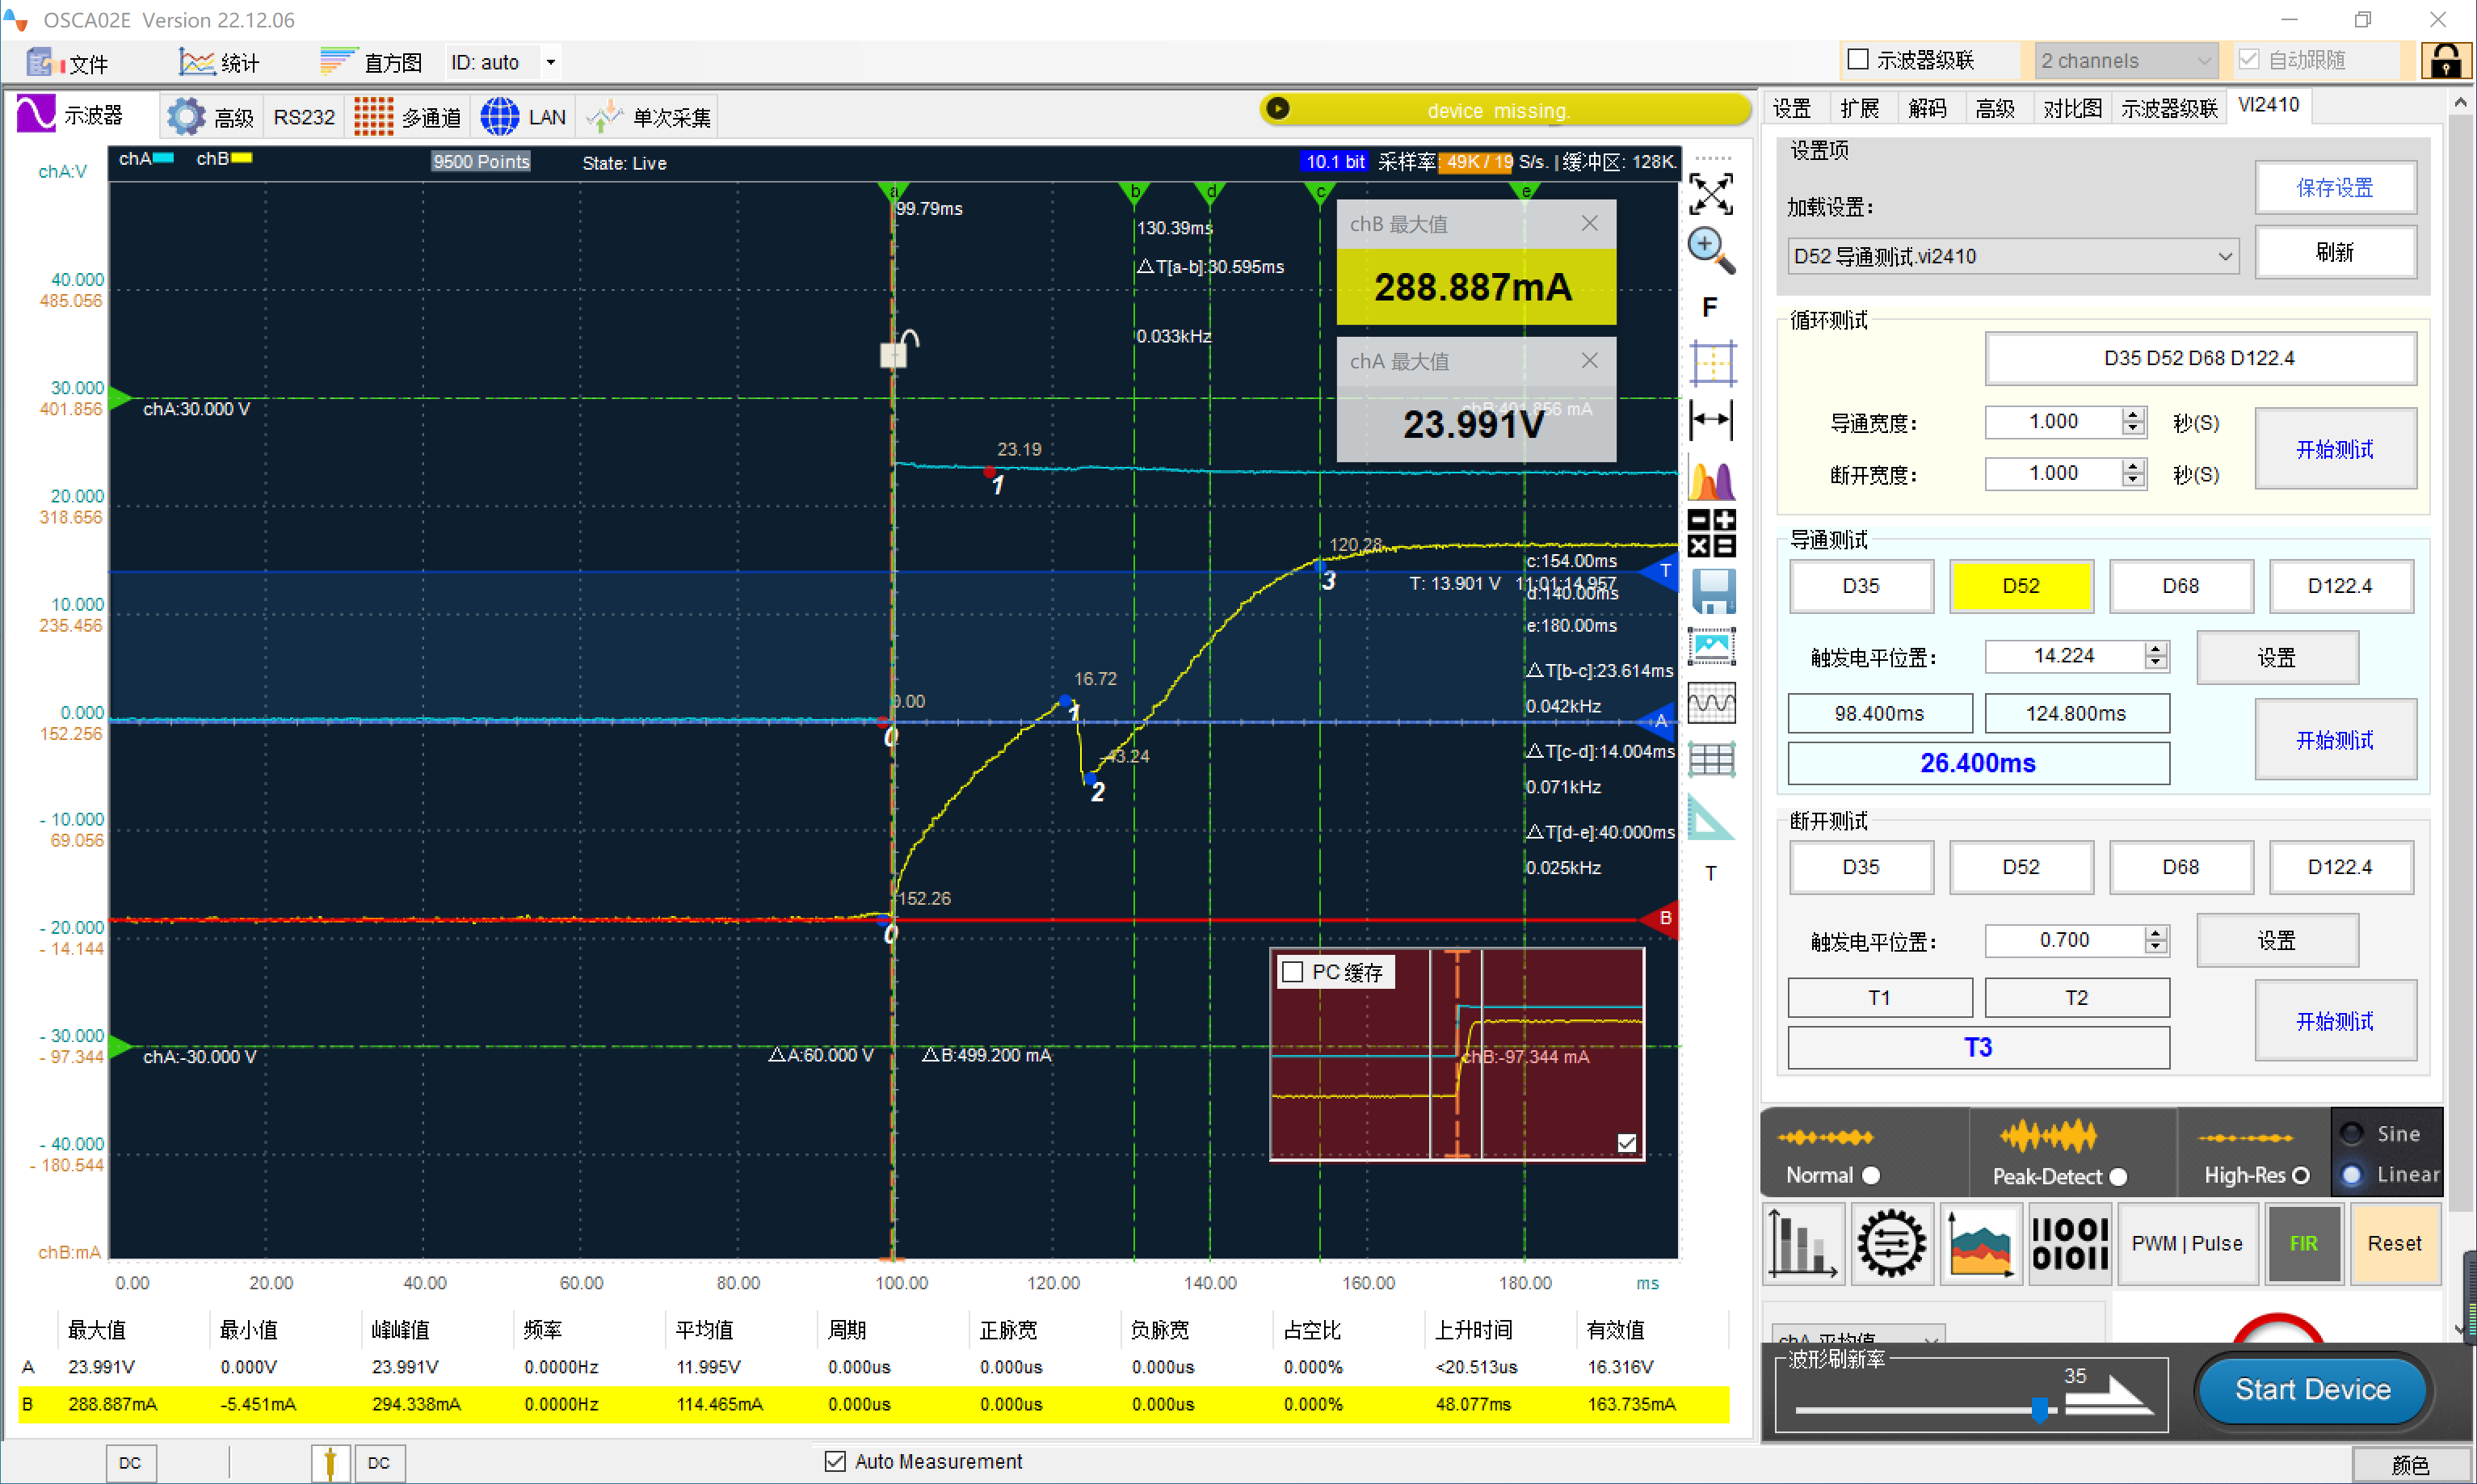The height and width of the screenshot is (1484, 2477).
Task: Click the floppy disk save icon
Action: click(1713, 591)
